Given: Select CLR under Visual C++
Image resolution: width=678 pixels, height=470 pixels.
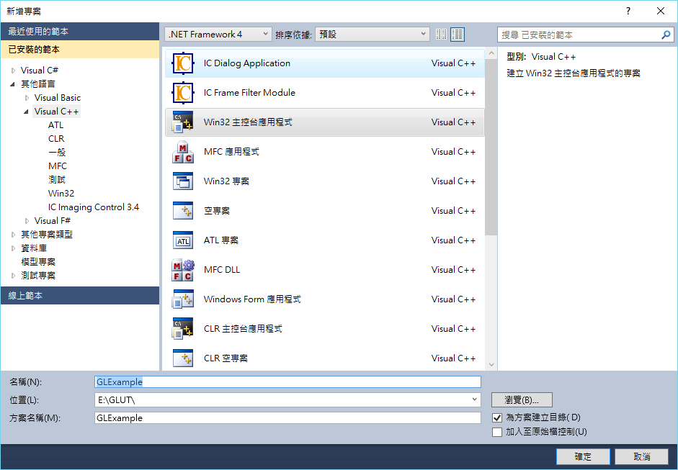Looking at the screenshot, I should click(56, 139).
